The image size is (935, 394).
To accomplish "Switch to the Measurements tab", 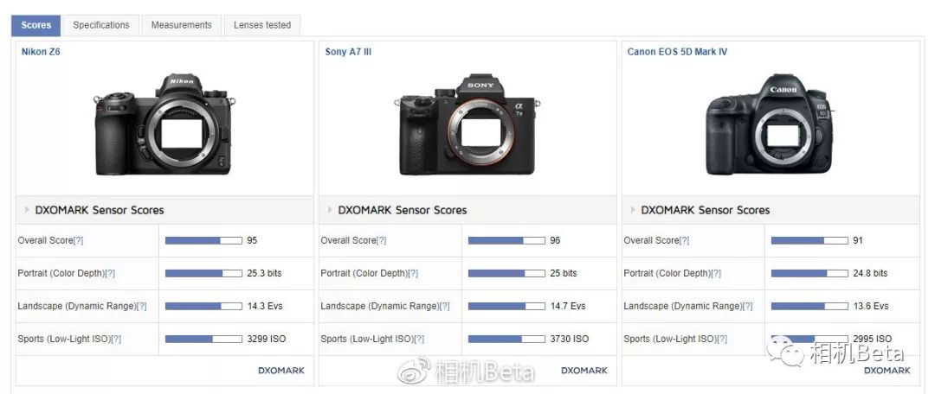I will tap(181, 25).
